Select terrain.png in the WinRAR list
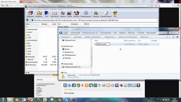The image size is (181, 102). tap(32, 65)
